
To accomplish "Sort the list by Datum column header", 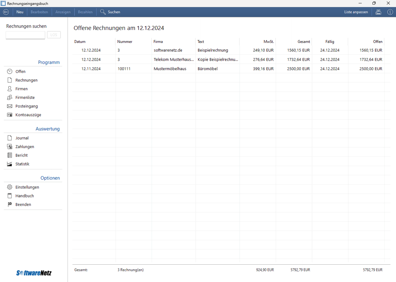I will [x=80, y=42].
